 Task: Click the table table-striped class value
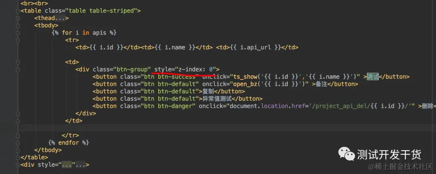[x=101, y=11]
